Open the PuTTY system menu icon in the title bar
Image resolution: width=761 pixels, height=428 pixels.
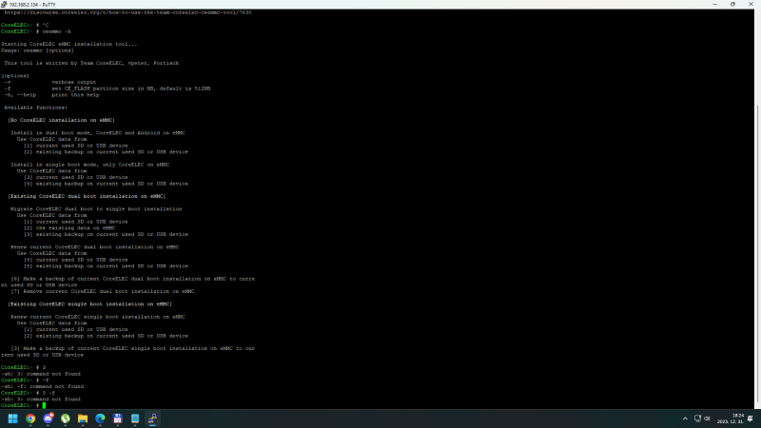[x=4, y=5]
